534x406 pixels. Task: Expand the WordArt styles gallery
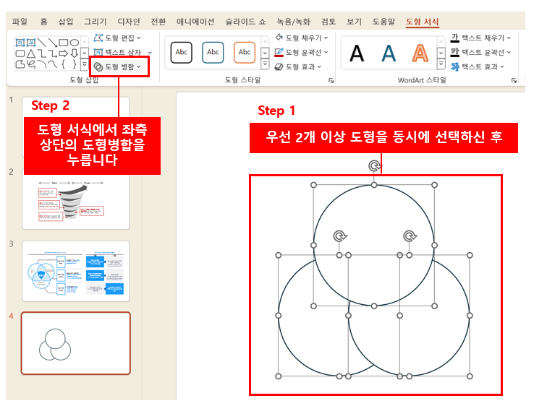pos(441,64)
